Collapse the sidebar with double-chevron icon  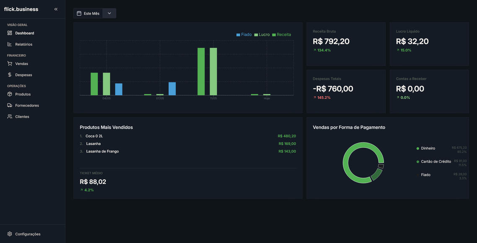tap(56, 9)
